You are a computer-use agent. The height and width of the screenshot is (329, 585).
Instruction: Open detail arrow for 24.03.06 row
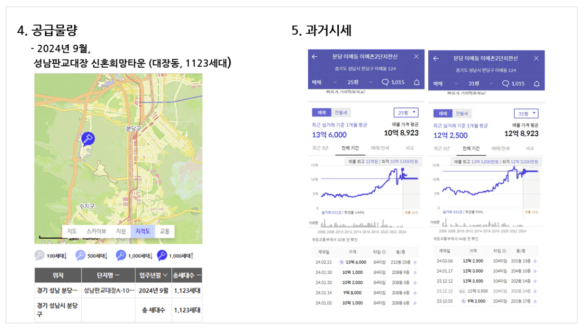point(535,261)
